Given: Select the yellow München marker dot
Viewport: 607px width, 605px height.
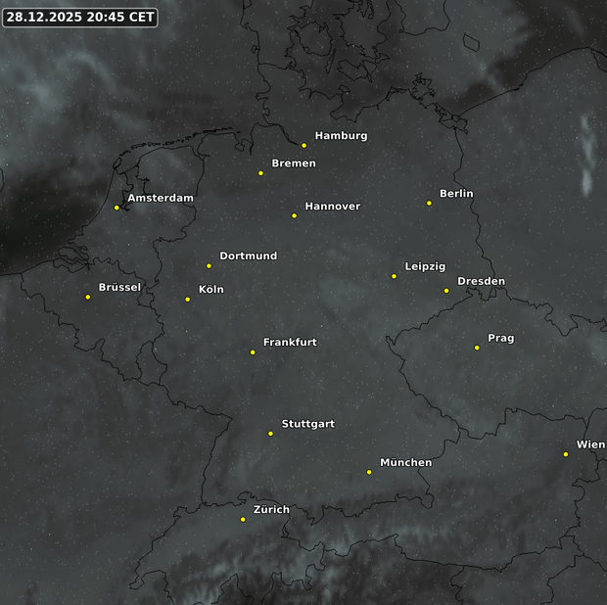Looking at the screenshot, I should coord(369,473).
